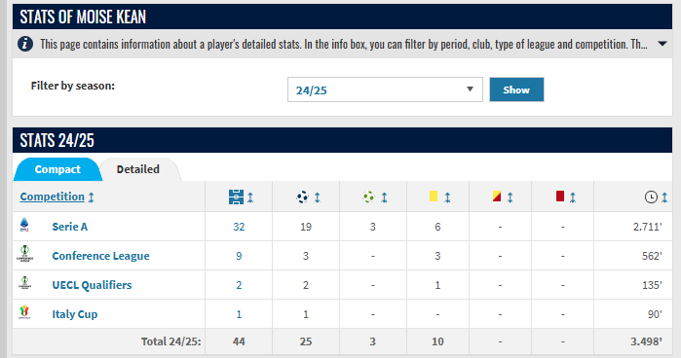Click the second yellow card icon
Viewport: 681px width, 358px height.
coord(497,197)
